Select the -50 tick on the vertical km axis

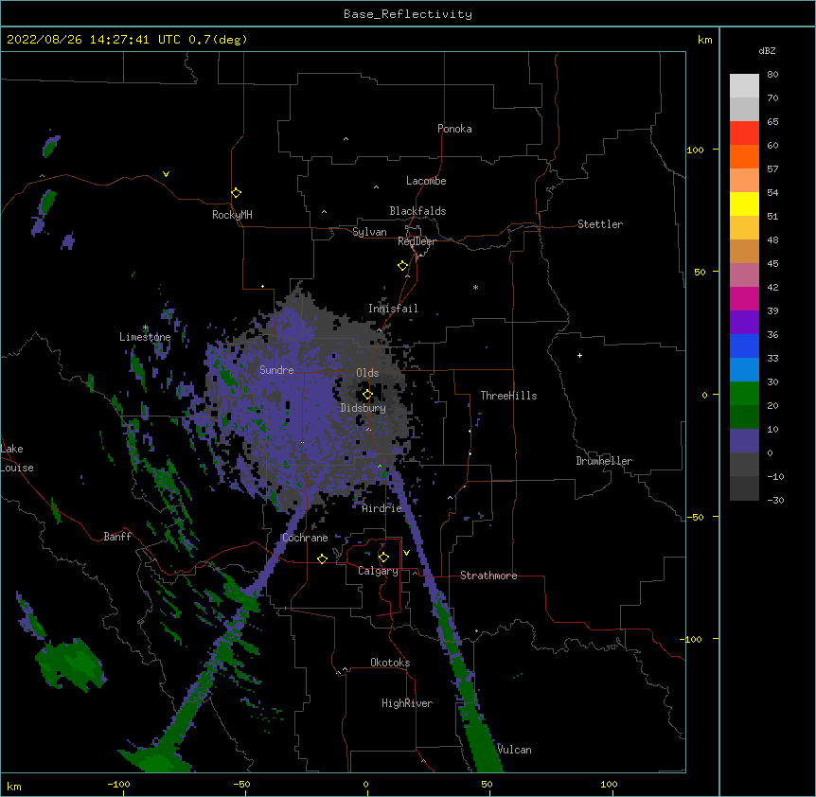pos(695,517)
